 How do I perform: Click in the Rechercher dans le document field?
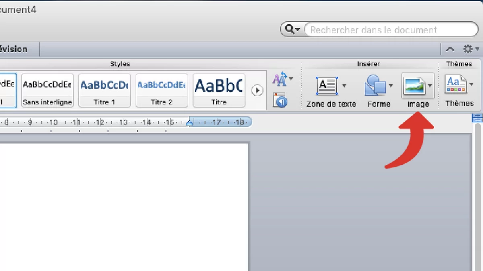(x=391, y=30)
